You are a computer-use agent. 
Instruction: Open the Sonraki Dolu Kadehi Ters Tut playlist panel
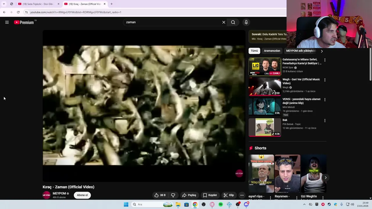click(267, 37)
